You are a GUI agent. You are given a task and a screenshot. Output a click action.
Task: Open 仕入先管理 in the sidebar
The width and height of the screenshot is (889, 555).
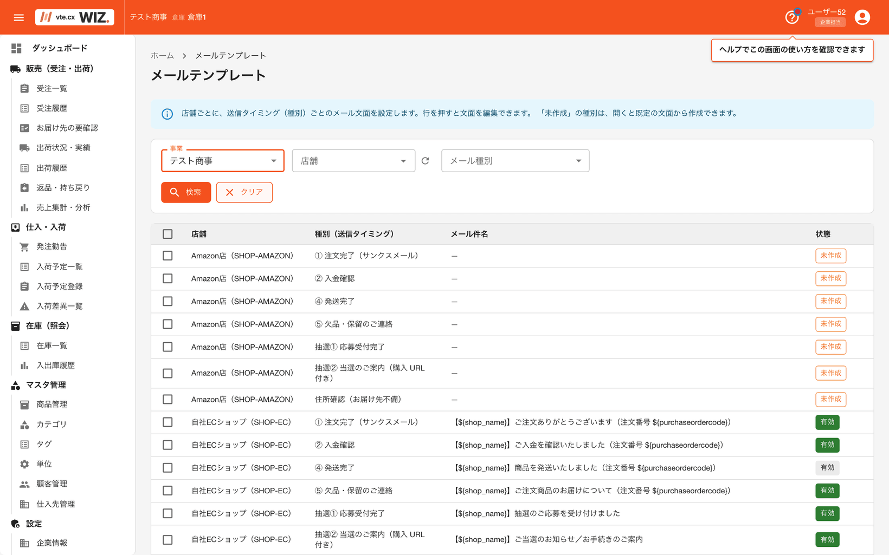pyautogui.click(x=55, y=504)
